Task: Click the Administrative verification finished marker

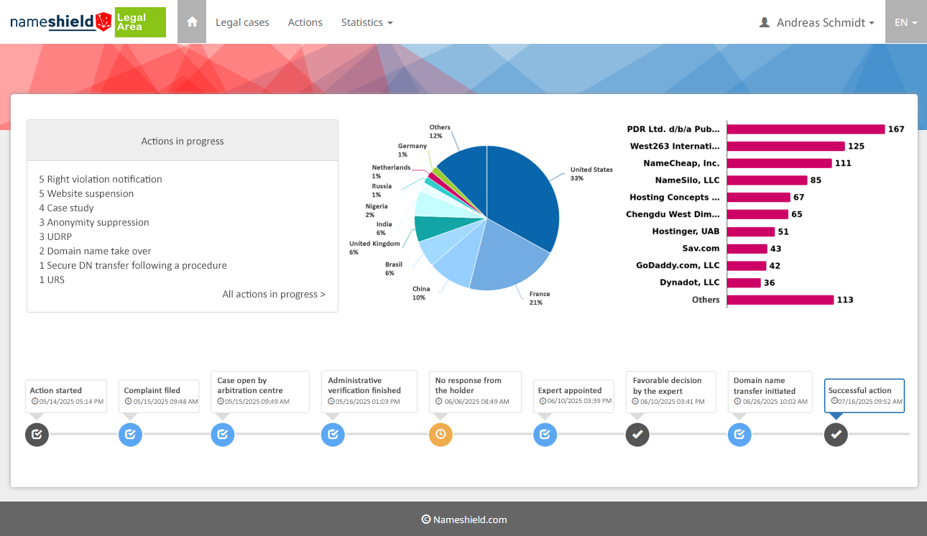Action: click(x=333, y=434)
